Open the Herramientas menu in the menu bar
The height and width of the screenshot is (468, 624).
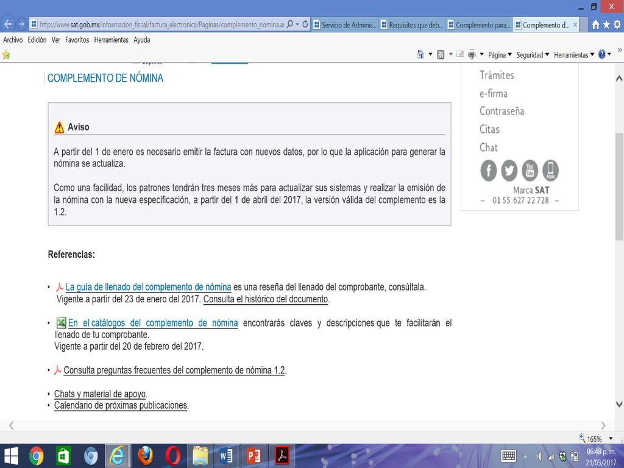(x=112, y=40)
